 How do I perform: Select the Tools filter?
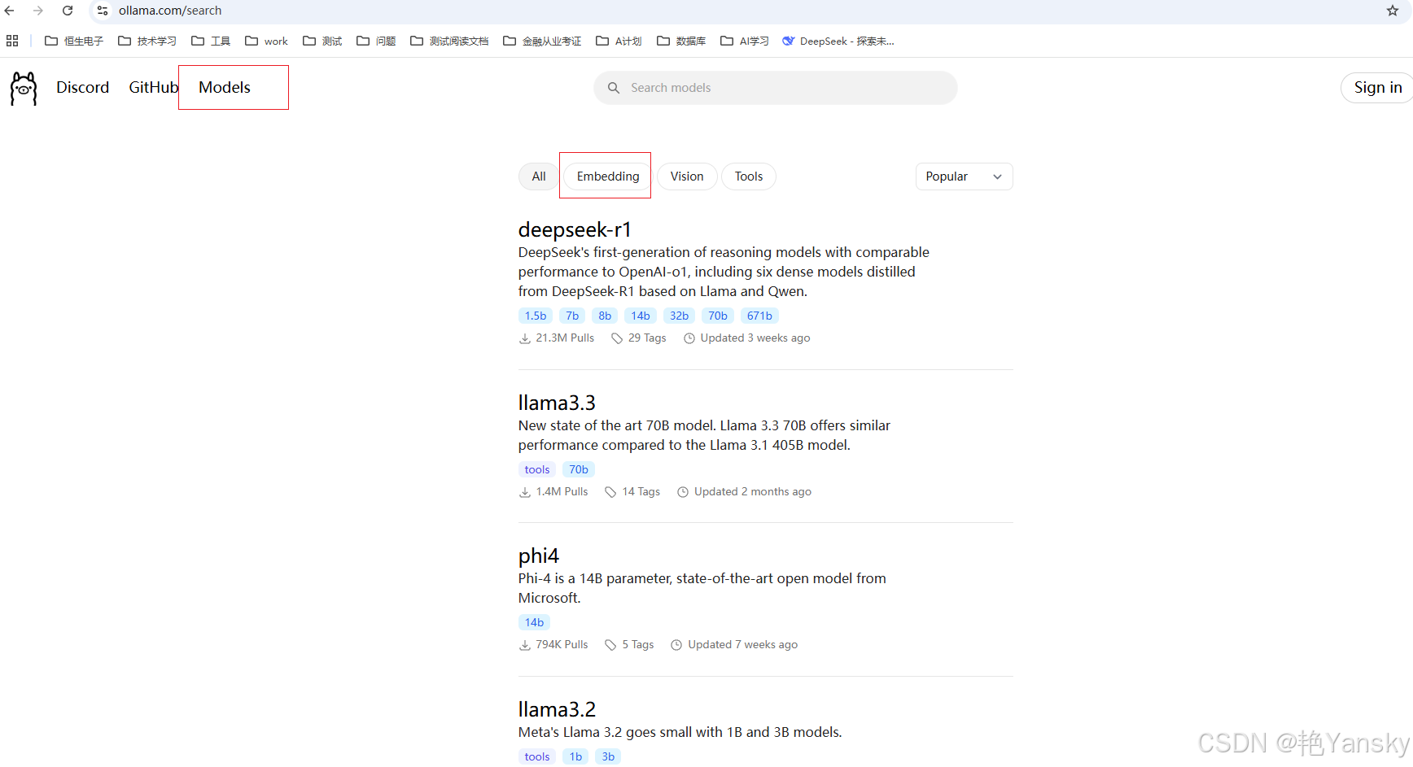(x=749, y=176)
